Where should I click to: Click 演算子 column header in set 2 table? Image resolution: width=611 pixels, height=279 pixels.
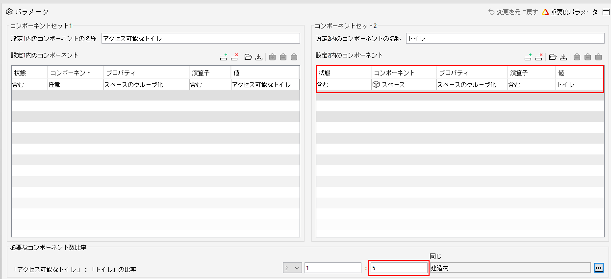point(532,73)
